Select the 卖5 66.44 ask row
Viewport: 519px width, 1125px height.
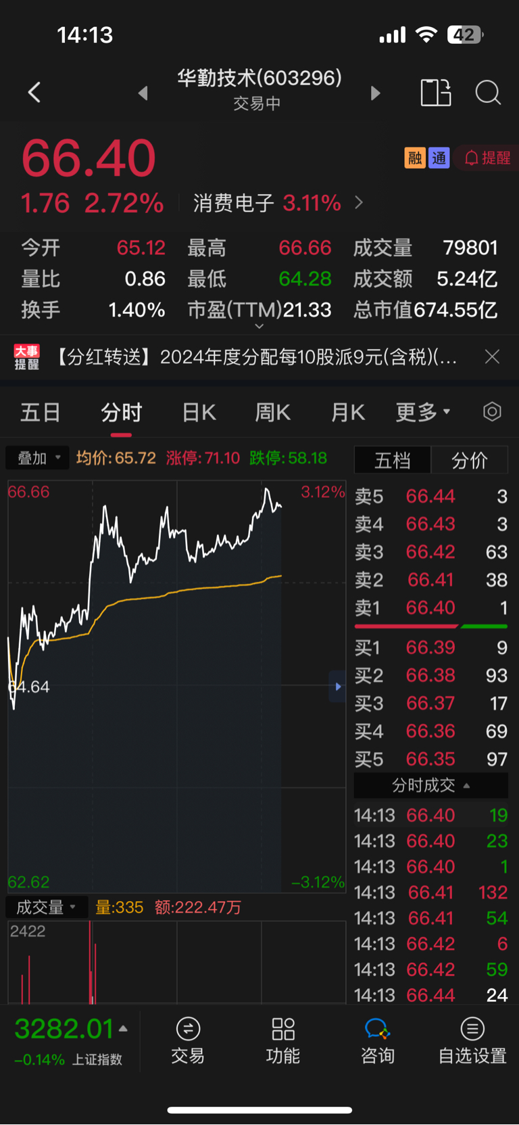pos(431,497)
